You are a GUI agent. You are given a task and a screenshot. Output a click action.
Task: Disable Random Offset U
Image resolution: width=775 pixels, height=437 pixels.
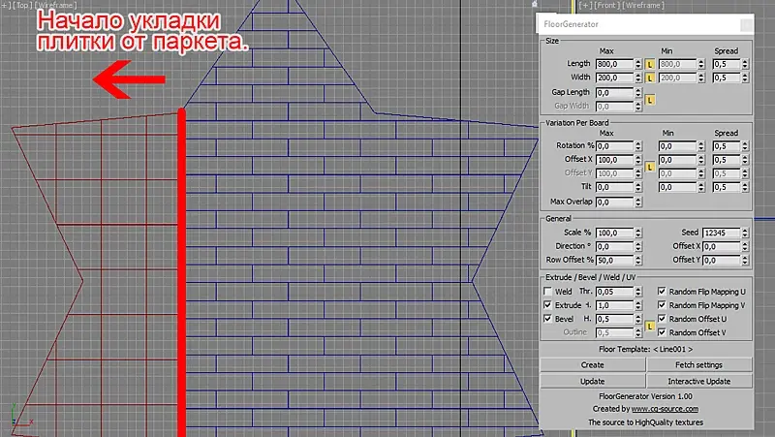(662, 319)
